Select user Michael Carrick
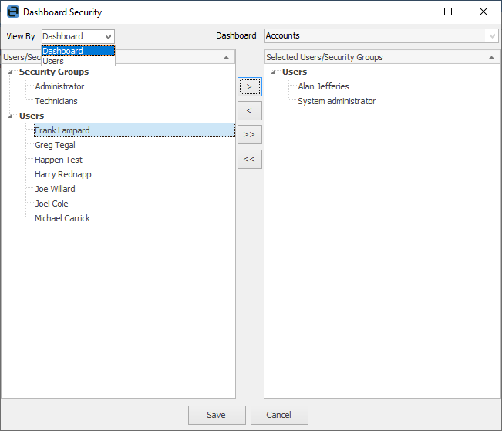Screen dimensions: 502x431 [x=62, y=218]
